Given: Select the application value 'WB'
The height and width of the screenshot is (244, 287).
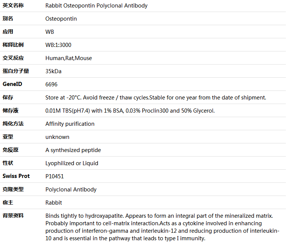Looking at the screenshot, I should (x=50, y=32).
